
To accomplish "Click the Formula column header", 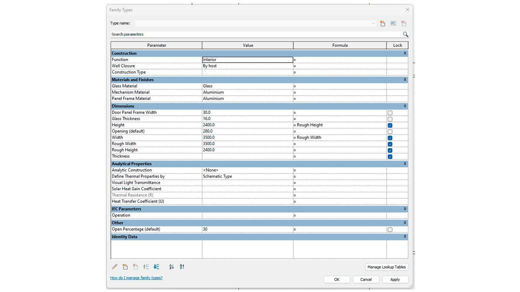I will tap(340, 45).
